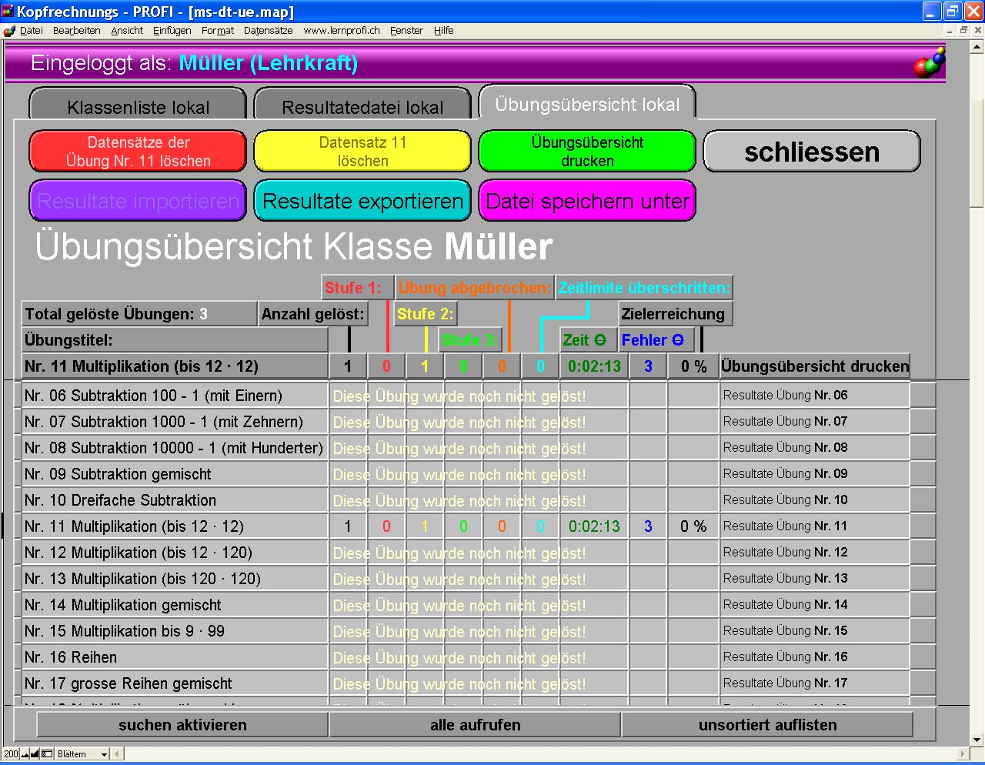Switch to the Resultatedatei lokal tab
This screenshot has width=985, height=765.
coord(362,106)
